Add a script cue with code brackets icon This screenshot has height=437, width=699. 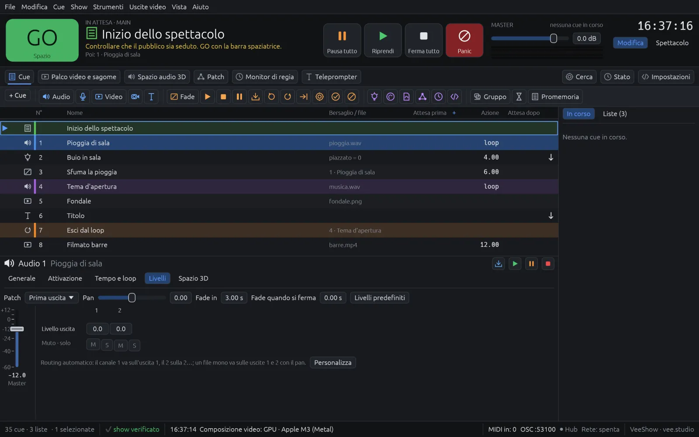(455, 97)
